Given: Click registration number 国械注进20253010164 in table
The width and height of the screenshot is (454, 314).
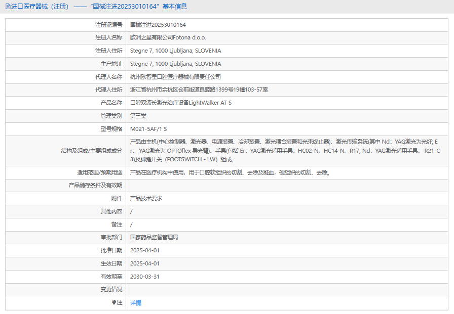Looking at the screenshot, I should [x=158, y=25].
